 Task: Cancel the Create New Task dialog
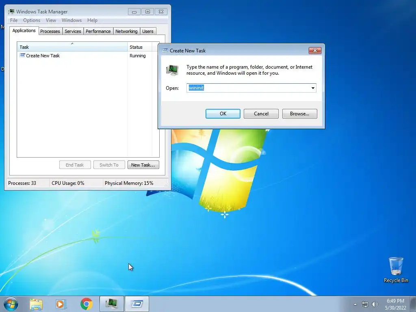[x=261, y=114]
